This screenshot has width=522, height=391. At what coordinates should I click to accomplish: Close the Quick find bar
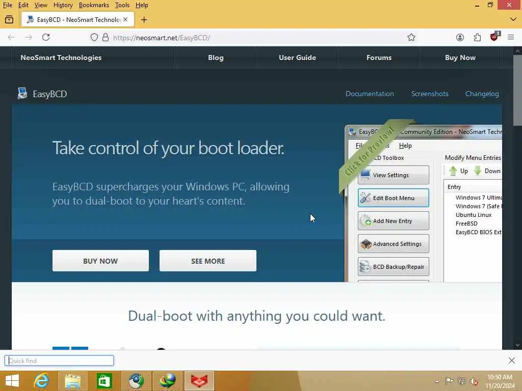point(512,360)
